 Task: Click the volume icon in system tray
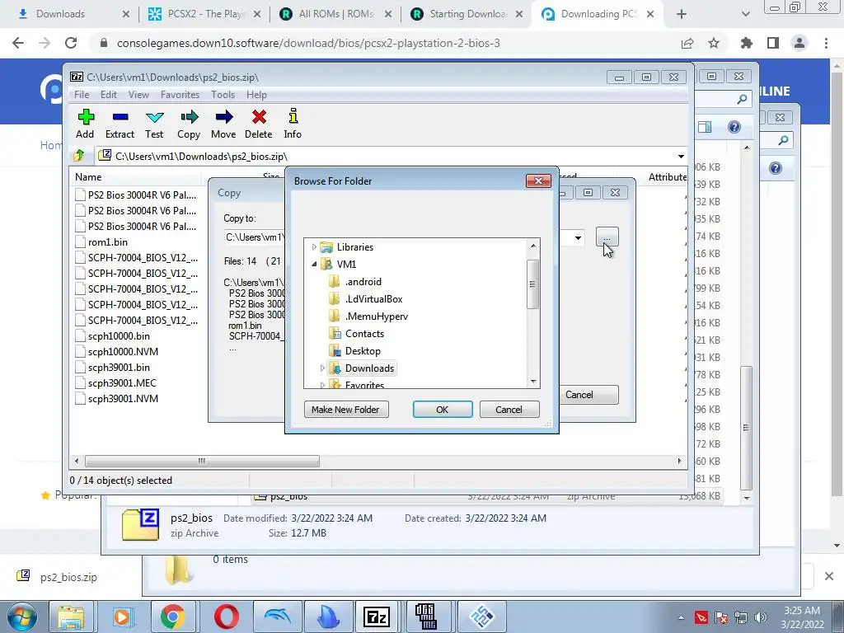(761, 617)
